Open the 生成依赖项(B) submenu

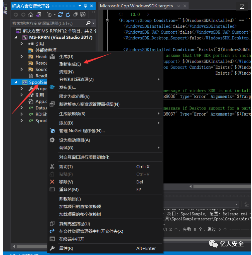pos(105,114)
